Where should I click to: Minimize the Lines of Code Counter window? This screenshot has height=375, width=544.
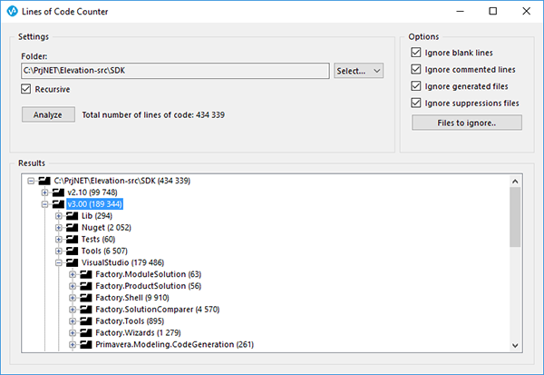[x=460, y=11]
